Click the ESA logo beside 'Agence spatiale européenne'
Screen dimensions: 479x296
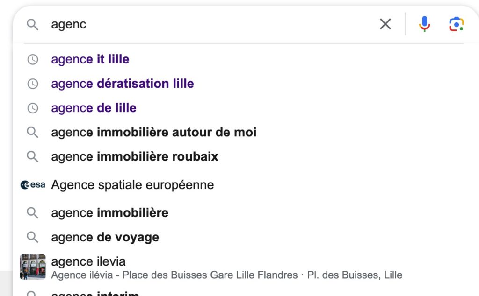(x=32, y=184)
